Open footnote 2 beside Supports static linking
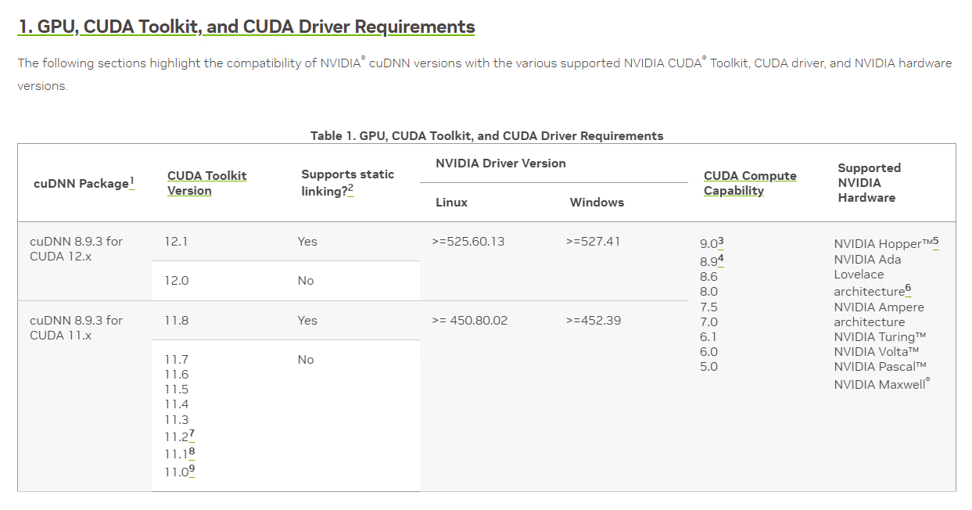The width and height of the screenshot is (972, 510). [x=350, y=189]
